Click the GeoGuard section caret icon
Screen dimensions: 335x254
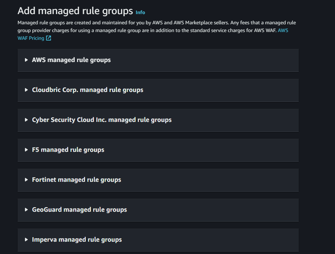tap(26, 210)
